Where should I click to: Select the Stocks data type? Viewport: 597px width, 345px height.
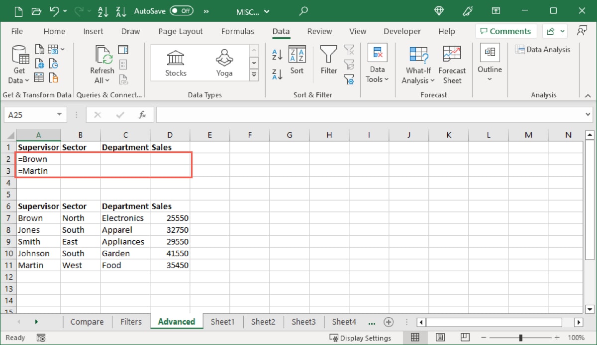175,62
